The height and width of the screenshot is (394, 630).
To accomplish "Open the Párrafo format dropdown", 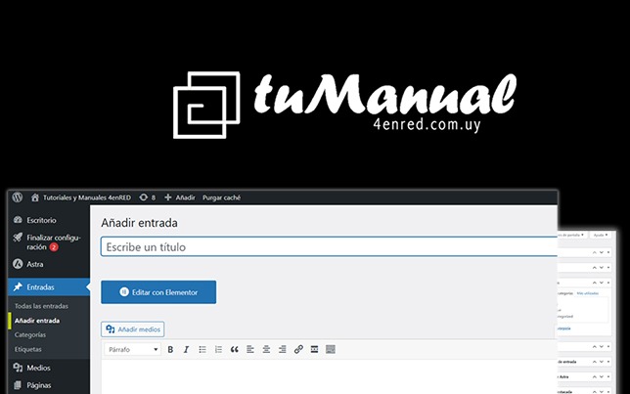I will [132, 349].
